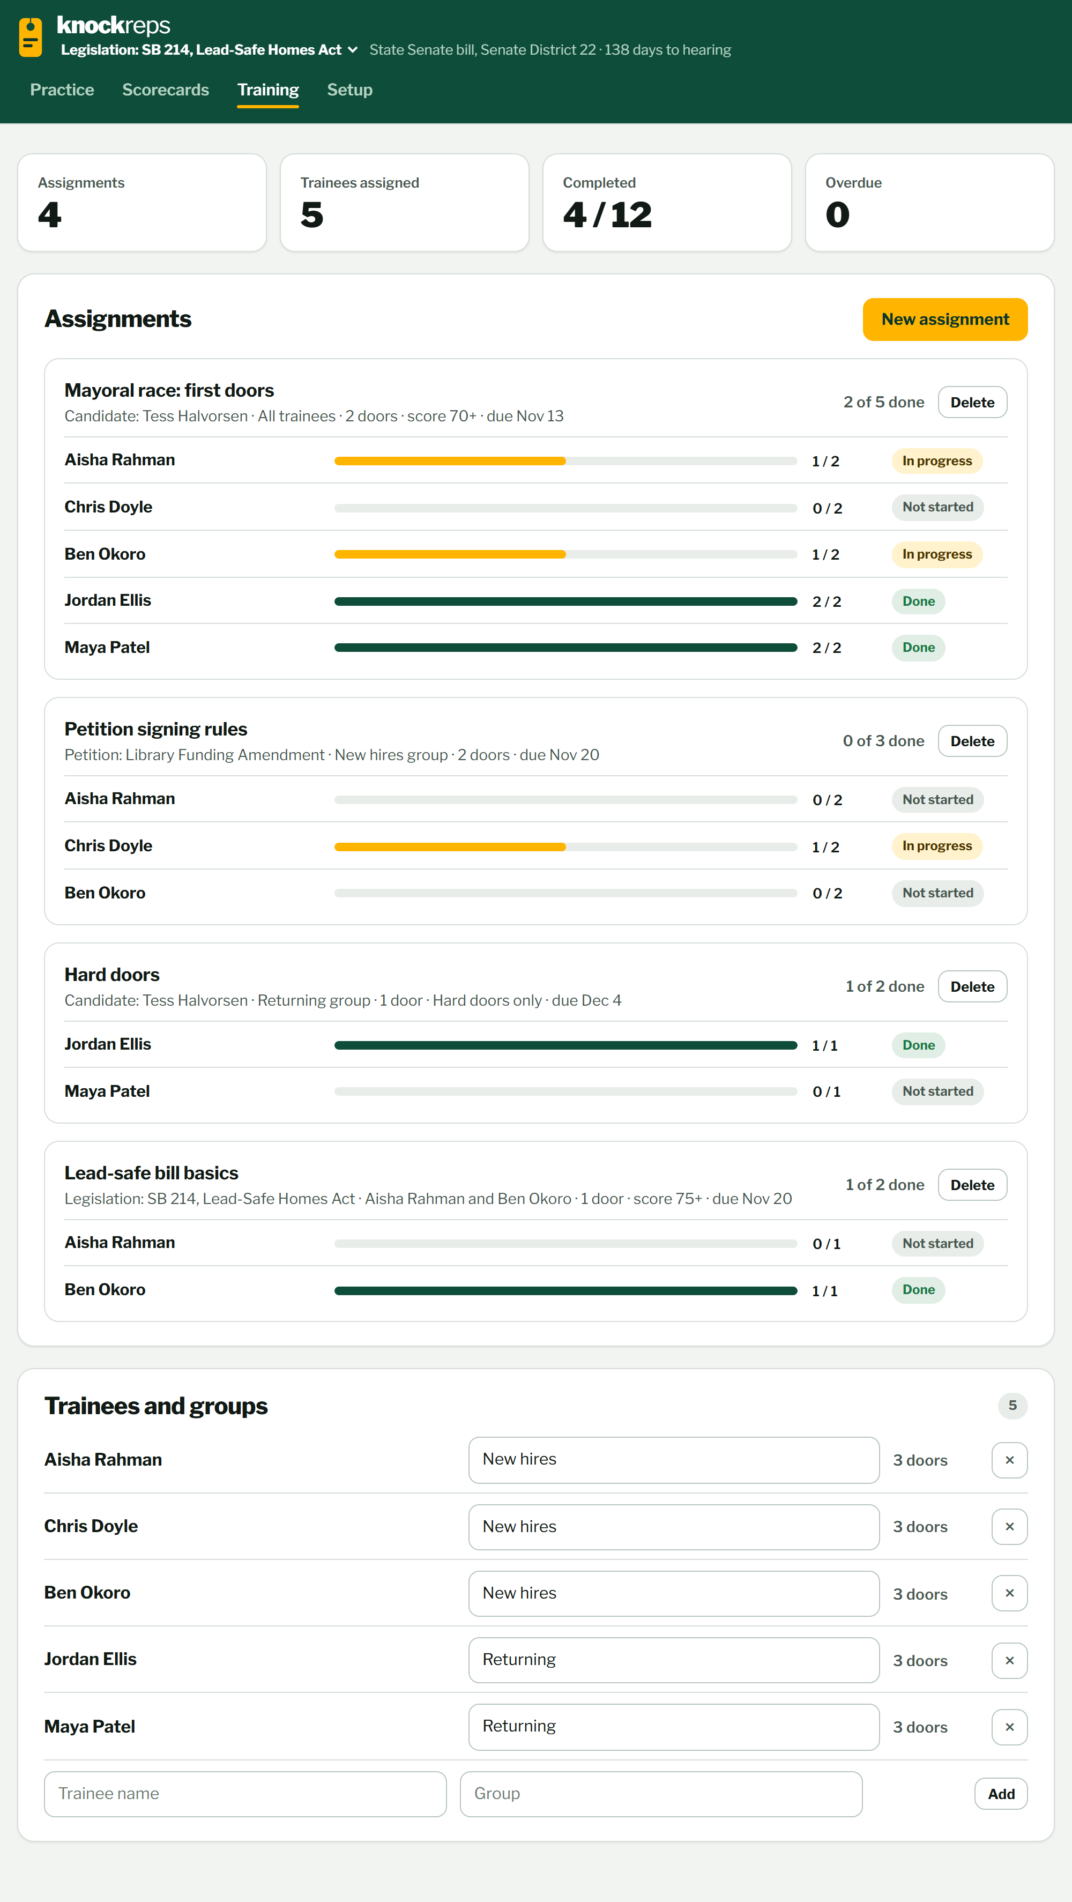Image resolution: width=1072 pixels, height=1902 pixels.
Task: Focus the new trainee Group input
Action: (661, 1794)
